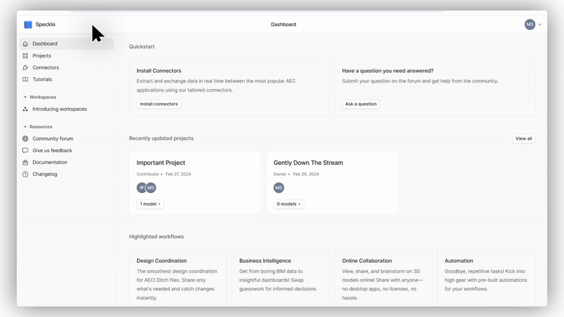The width and height of the screenshot is (564, 317).
Task: Click the Introducing workspaces icon
Action: [x=25, y=109]
